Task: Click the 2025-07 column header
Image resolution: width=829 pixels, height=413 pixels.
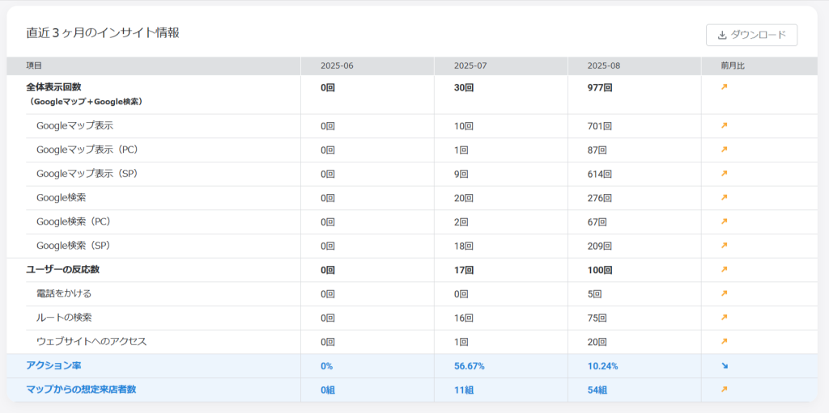Action: click(x=471, y=65)
